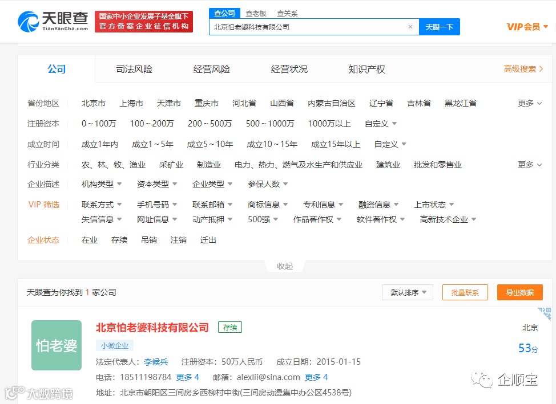Open the 500强 VIP filter

point(263,219)
